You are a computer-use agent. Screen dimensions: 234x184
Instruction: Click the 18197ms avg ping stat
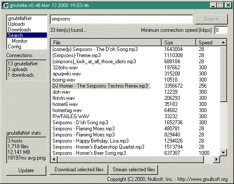pyautogui.click(x=27, y=158)
